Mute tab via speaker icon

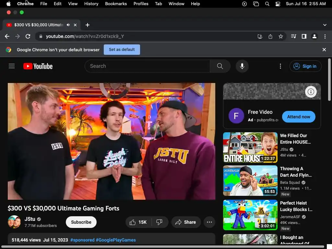(x=68, y=25)
